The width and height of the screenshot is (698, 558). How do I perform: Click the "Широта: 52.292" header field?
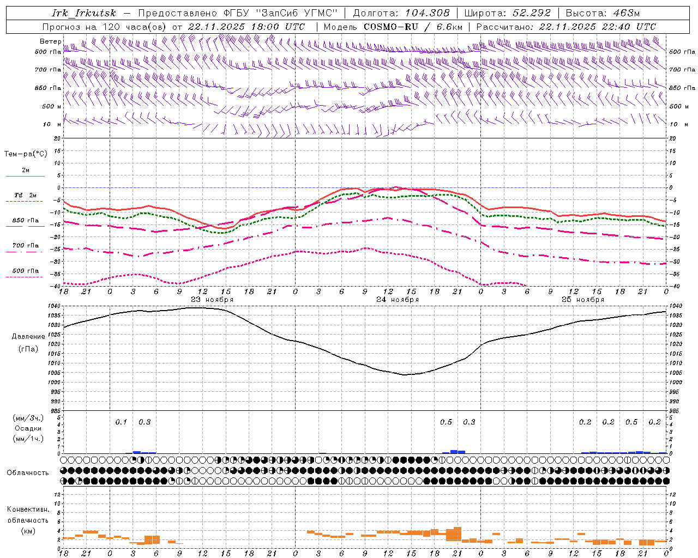[508, 13]
